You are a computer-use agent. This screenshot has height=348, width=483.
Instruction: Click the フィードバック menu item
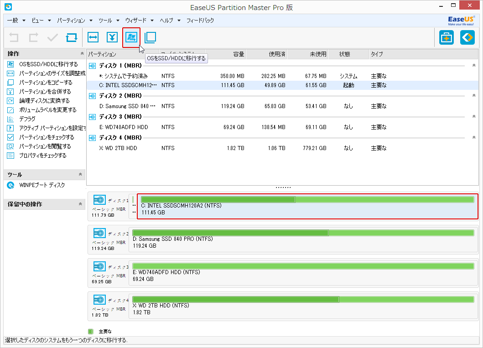[200, 21]
